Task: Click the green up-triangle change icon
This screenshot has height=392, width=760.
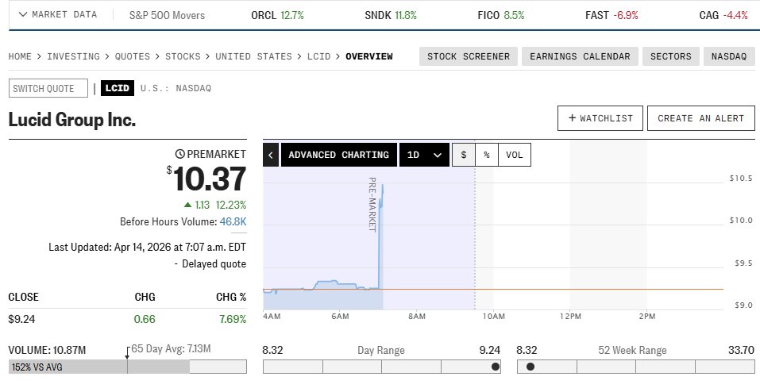Action: [188, 205]
